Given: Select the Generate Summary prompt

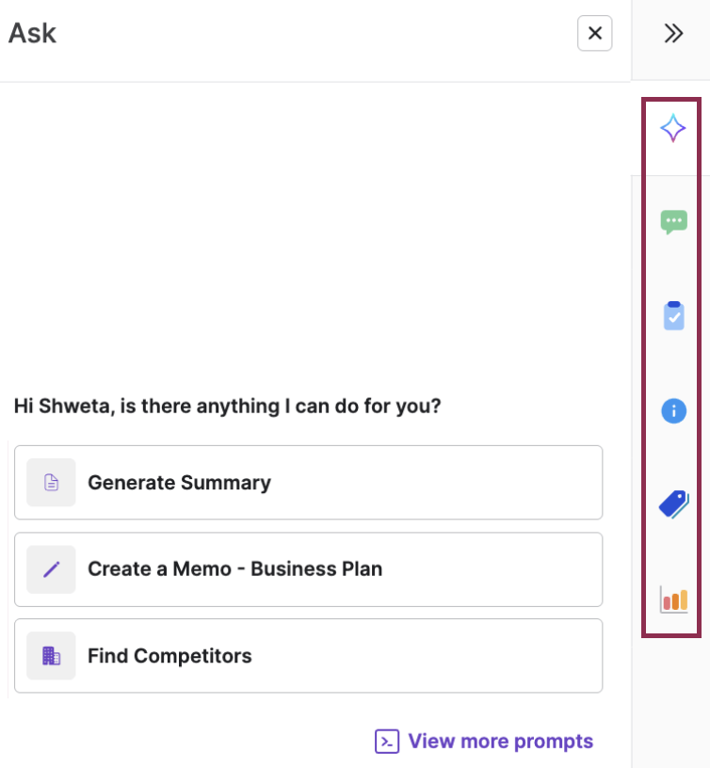Looking at the screenshot, I should click(x=179, y=483).
